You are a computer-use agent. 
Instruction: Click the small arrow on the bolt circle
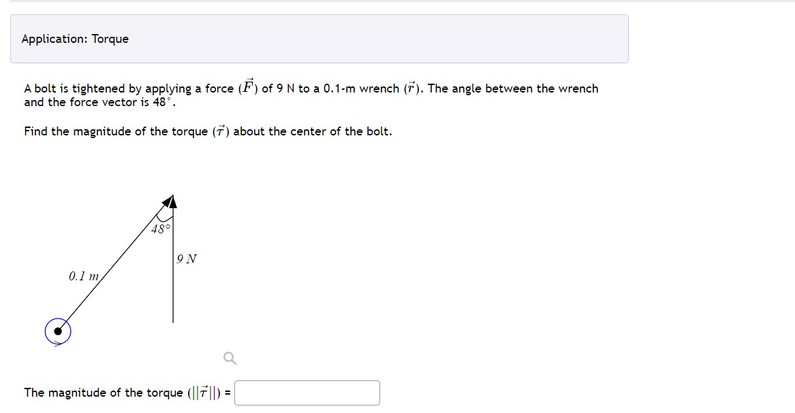tap(56, 342)
